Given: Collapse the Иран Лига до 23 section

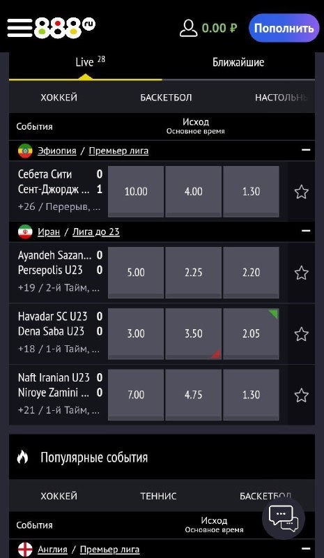Looking at the screenshot, I should point(306,231).
